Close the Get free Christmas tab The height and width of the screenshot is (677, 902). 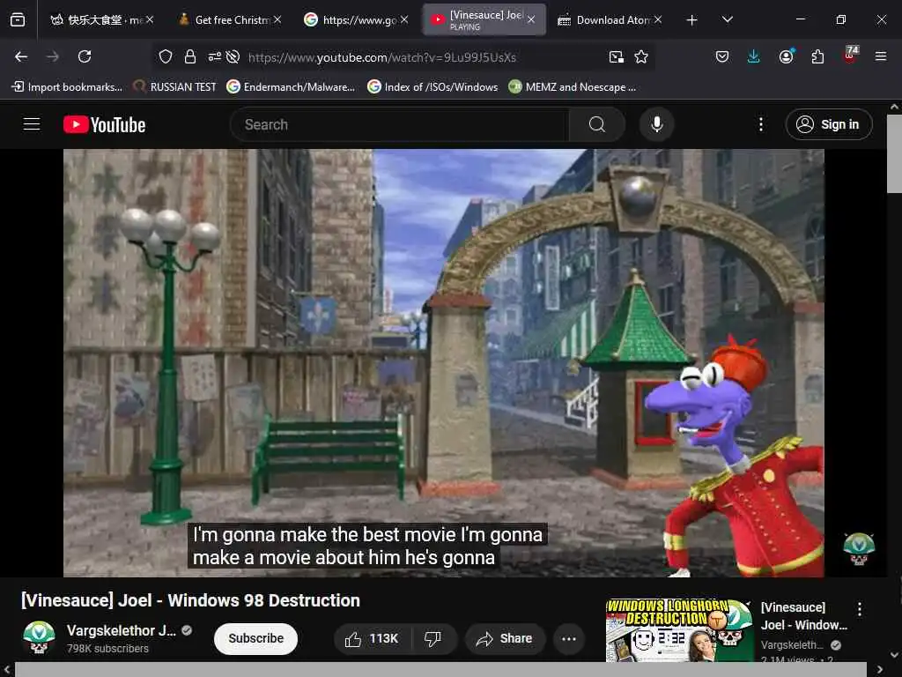point(277,19)
